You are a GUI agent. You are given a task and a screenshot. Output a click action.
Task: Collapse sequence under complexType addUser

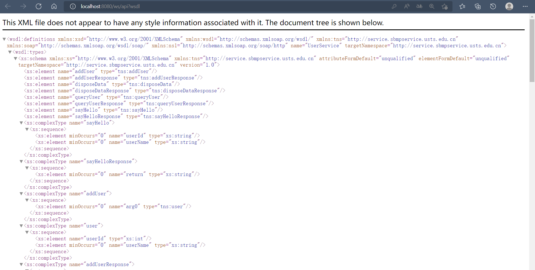(27, 200)
